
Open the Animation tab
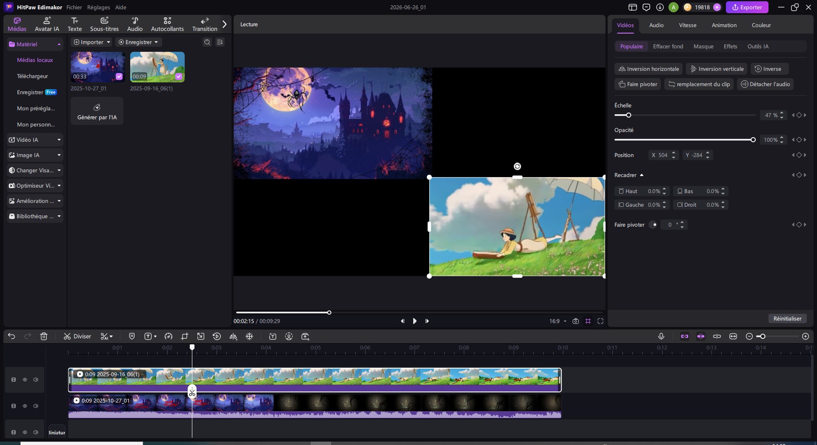[724, 25]
